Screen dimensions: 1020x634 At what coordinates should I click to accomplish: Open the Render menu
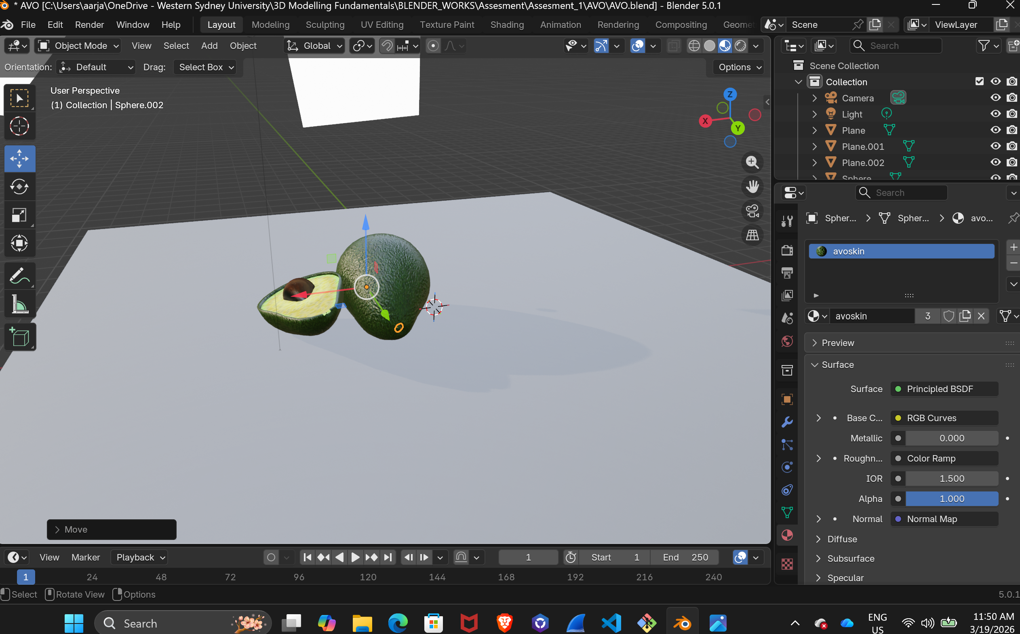tap(89, 25)
